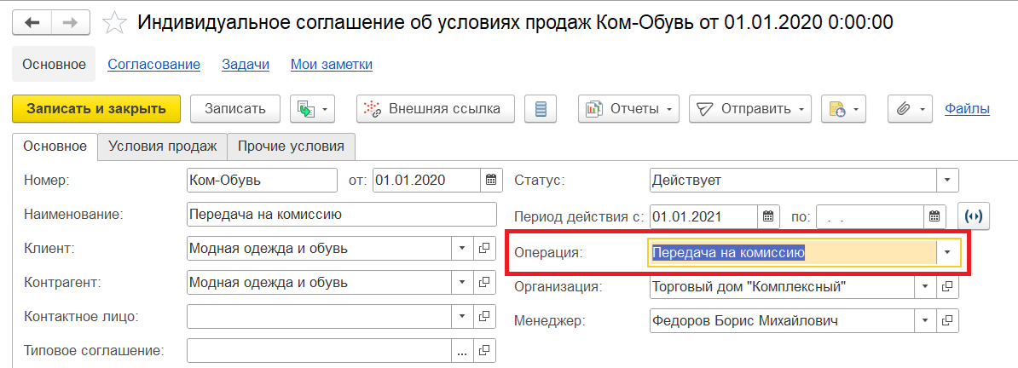Viewport: 1018px width, 368px height.
Task: Click the по end date input field
Action: click(x=870, y=216)
